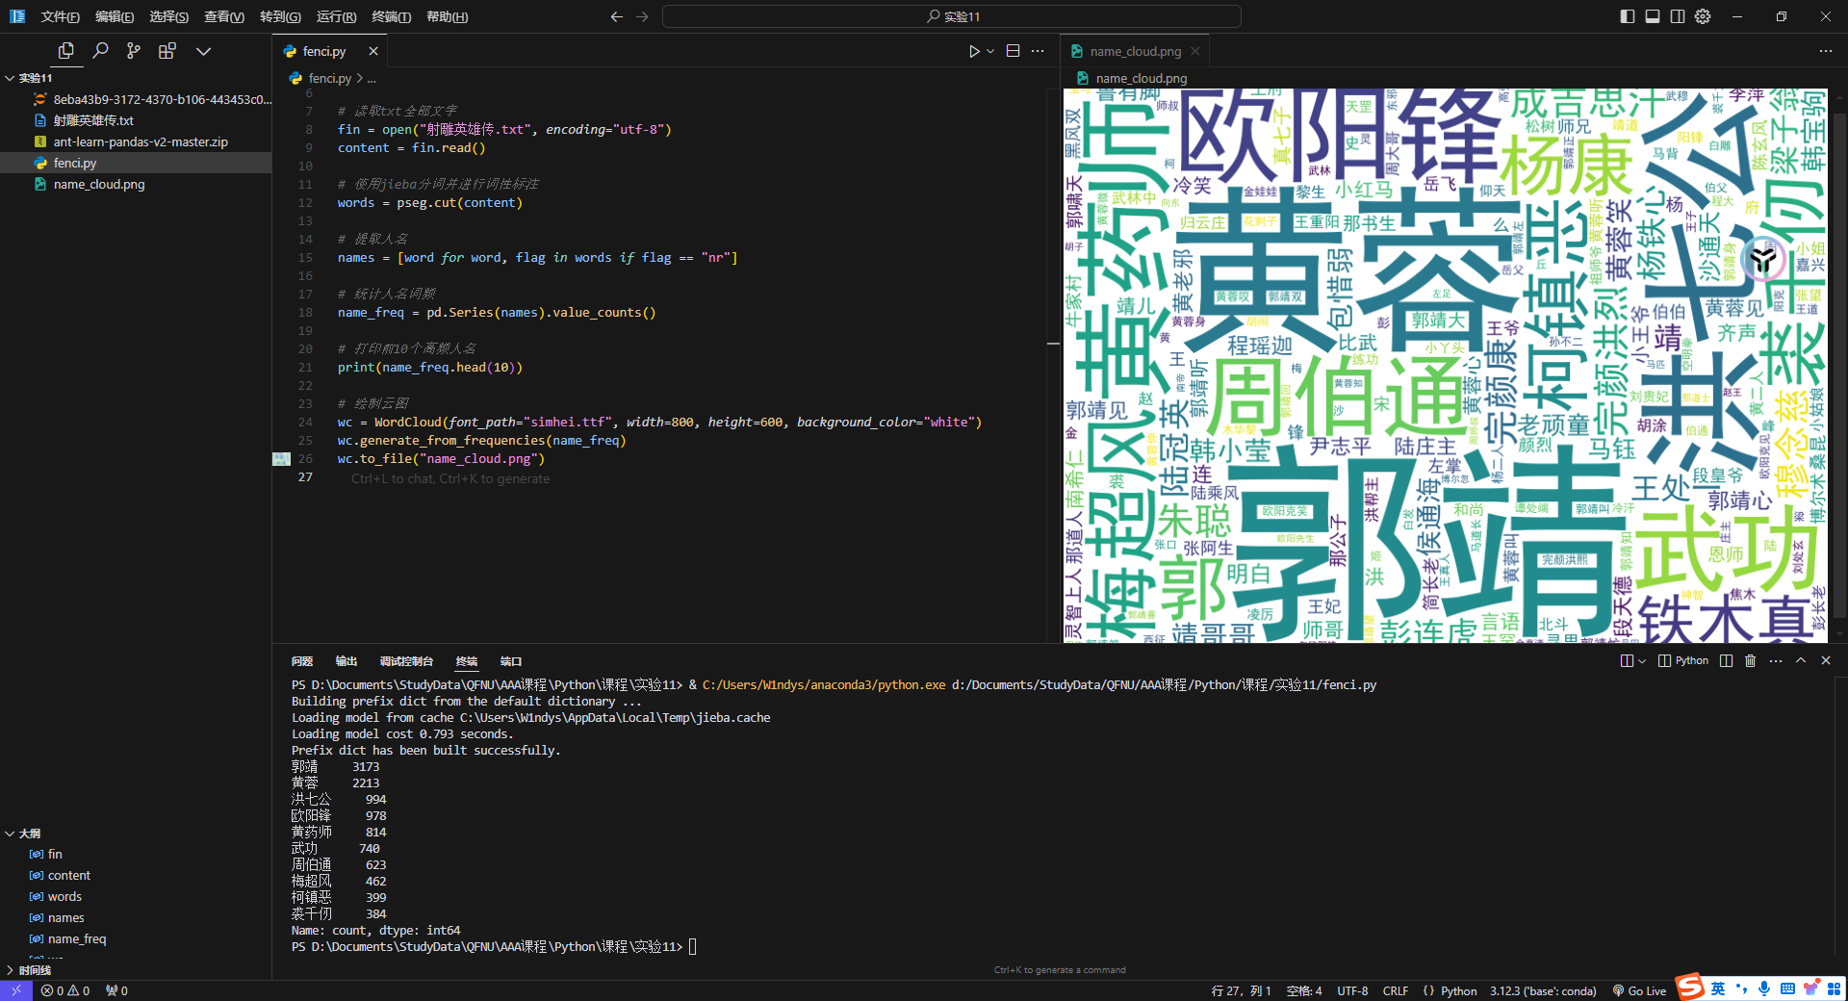Image resolution: width=1848 pixels, height=1001 pixels.
Task: Jump to the names outline symbol
Action: pyautogui.click(x=136, y=917)
